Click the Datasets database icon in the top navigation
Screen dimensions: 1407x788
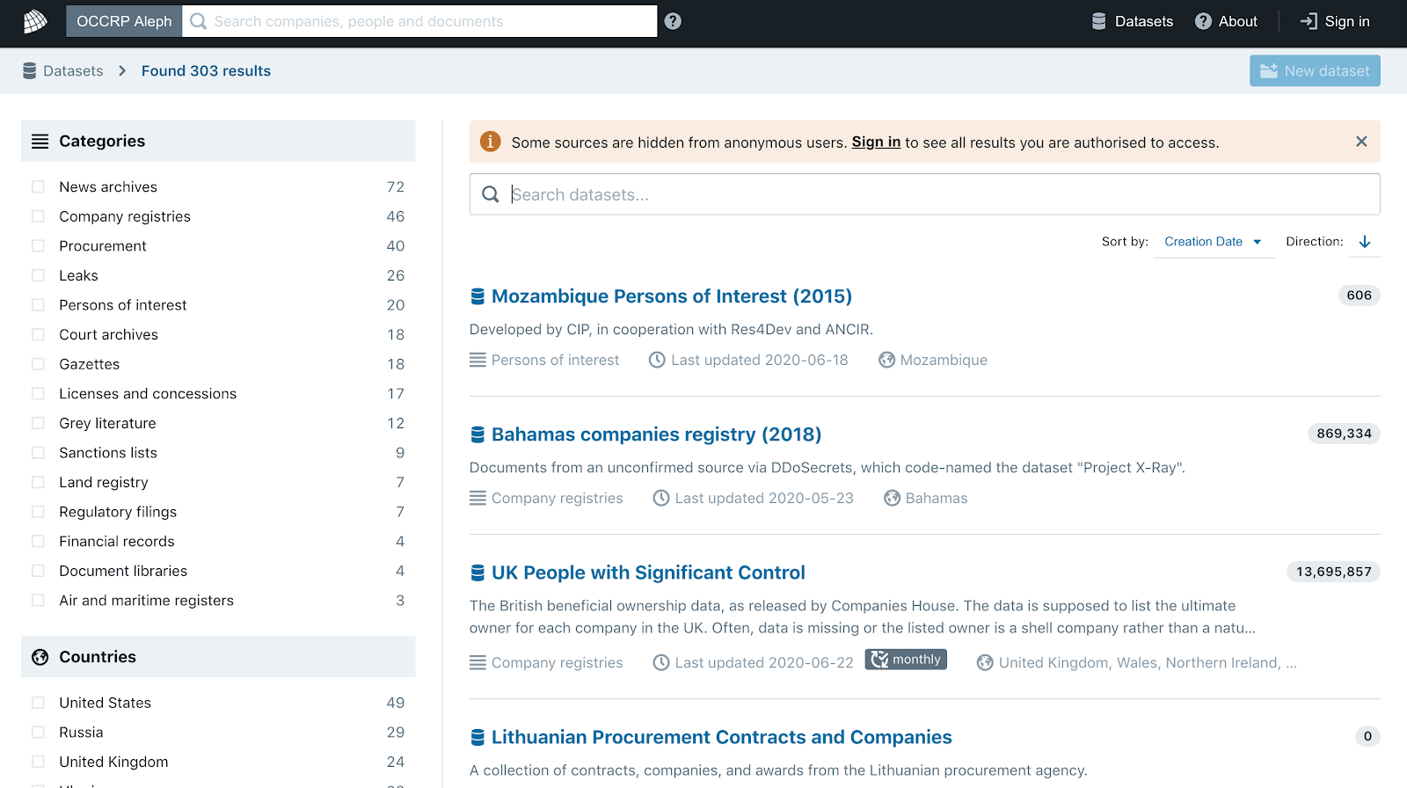pyautogui.click(x=1098, y=21)
